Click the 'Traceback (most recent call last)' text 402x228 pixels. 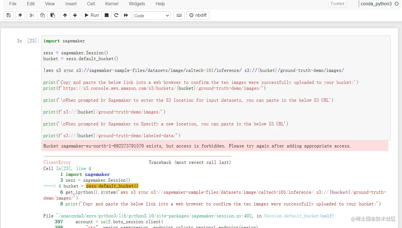pyautogui.click(x=190, y=162)
